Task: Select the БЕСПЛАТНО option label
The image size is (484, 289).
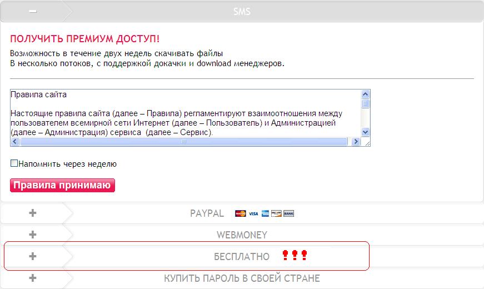Action: click(242, 257)
